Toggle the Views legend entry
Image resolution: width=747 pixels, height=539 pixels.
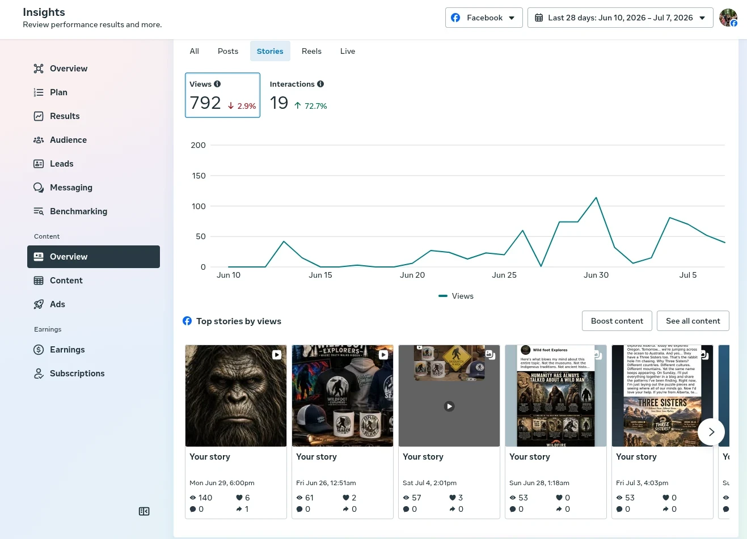pyautogui.click(x=456, y=296)
